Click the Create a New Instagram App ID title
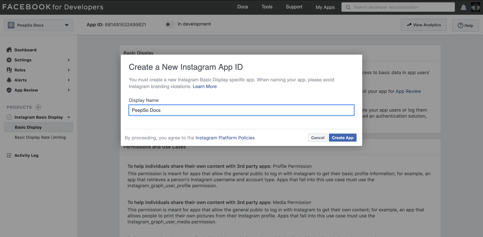The image size is (483, 237). point(186,67)
